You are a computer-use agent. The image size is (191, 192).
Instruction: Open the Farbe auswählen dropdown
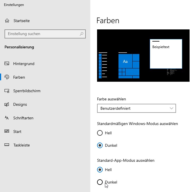click(136, 108)
